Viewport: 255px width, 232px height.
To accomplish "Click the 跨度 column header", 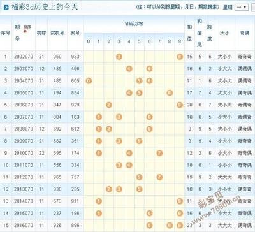I will (x=210, y=33).
